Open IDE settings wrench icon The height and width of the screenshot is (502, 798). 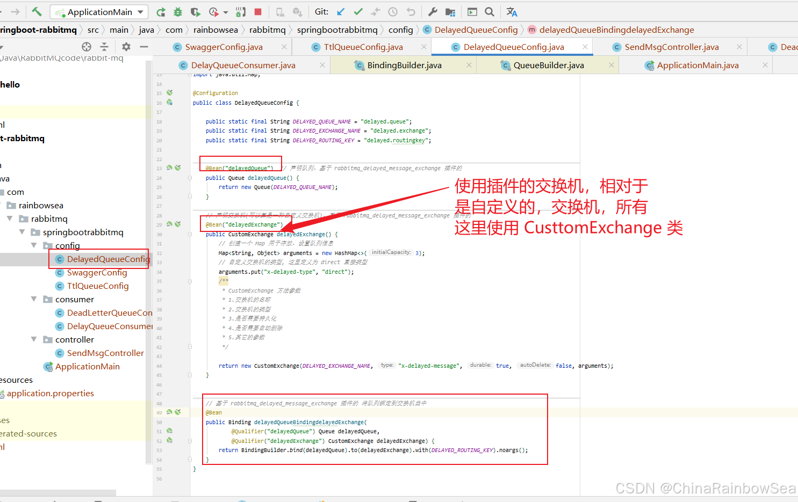click(433, 12)
